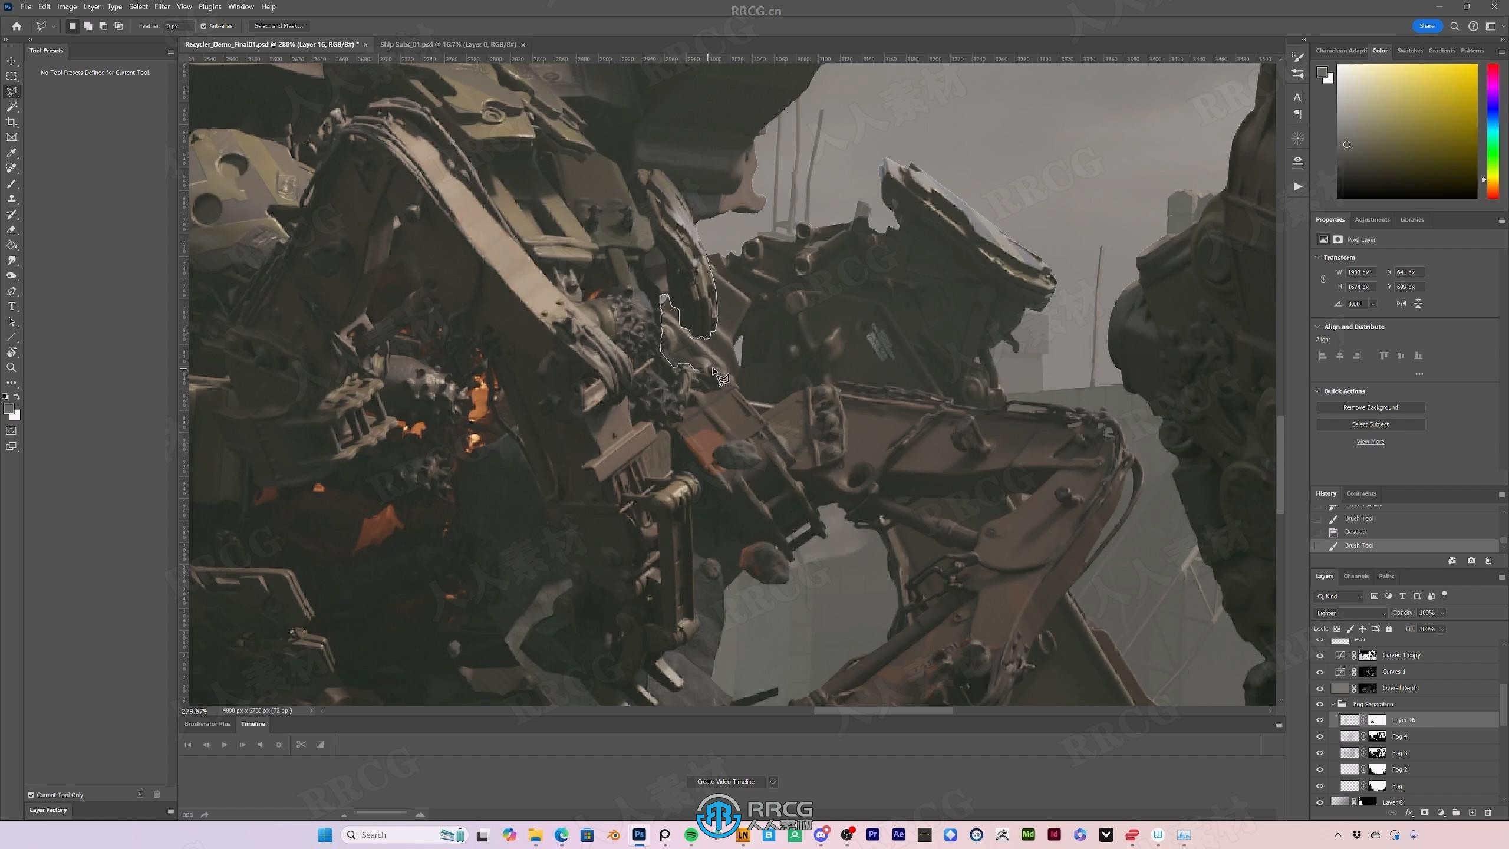Screen dimensions: 1509x849
Task: Click the Home icon in options bar
Action: [17, 26]
